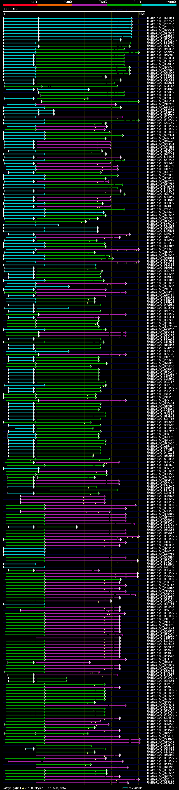
Task: Select label UniRef100_A7QEU5
Action: click(161, 114)
